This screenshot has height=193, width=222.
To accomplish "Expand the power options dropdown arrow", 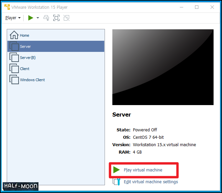I will click(38, 18).
